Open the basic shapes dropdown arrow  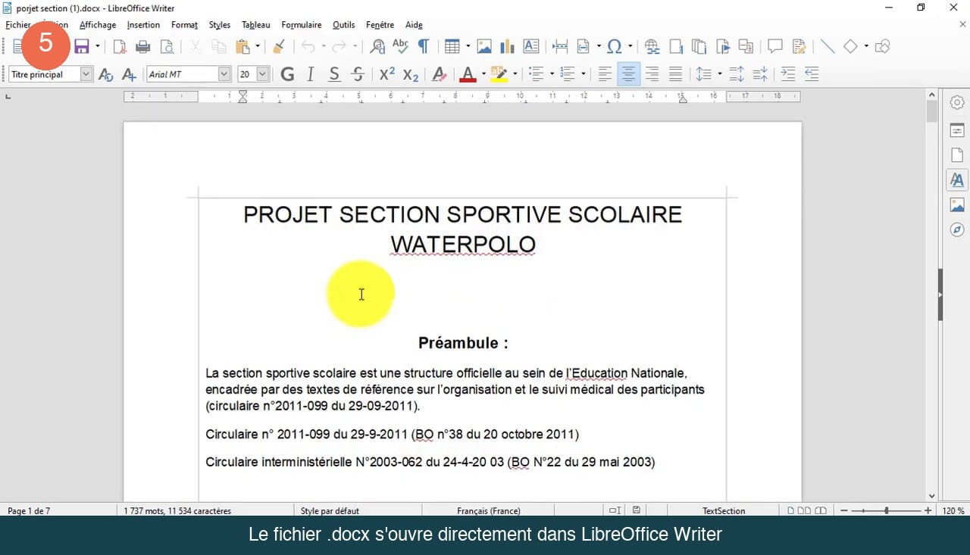(x=865, y=47)
